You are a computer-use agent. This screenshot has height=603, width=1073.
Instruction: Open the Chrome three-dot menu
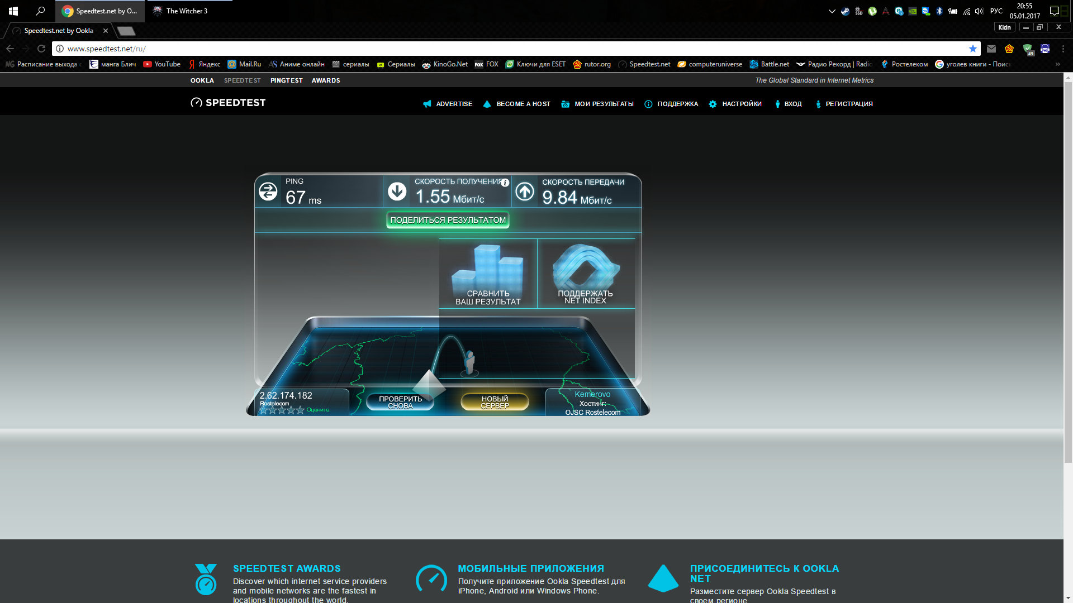(1063, 49)
